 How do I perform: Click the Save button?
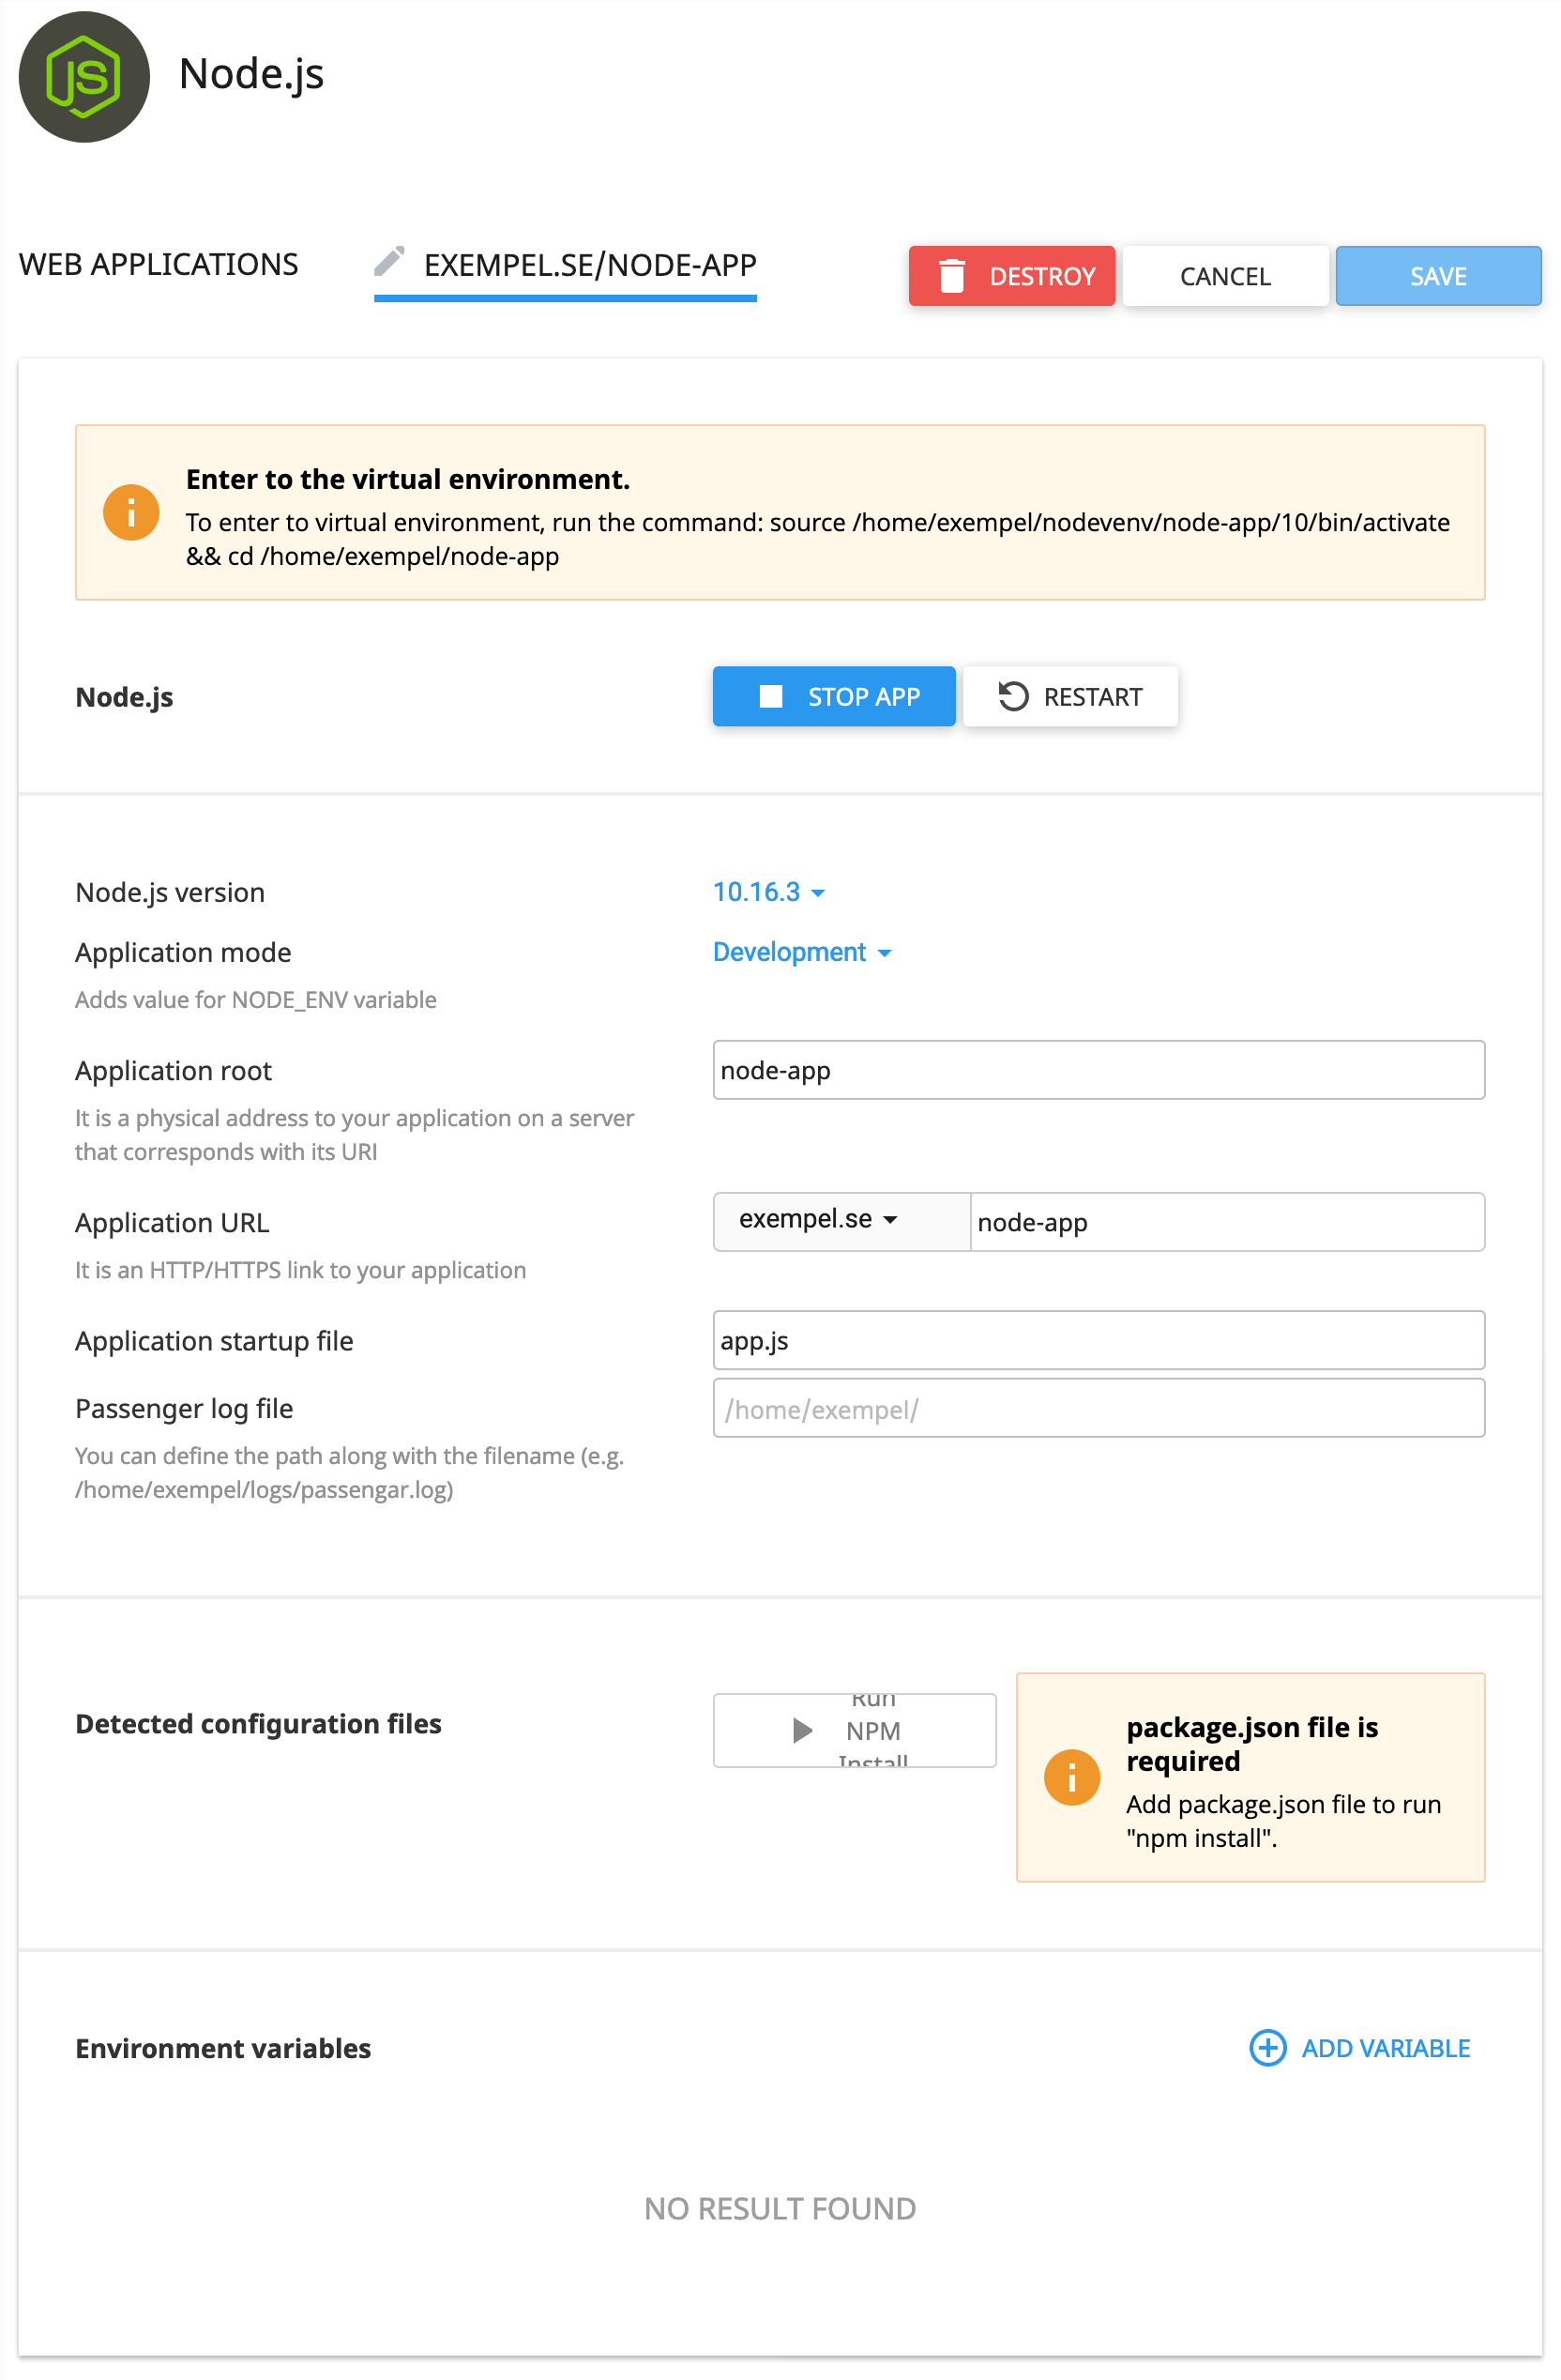tap(1437, 276)
